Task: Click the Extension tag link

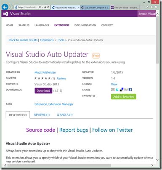Action: coord(41,104)
